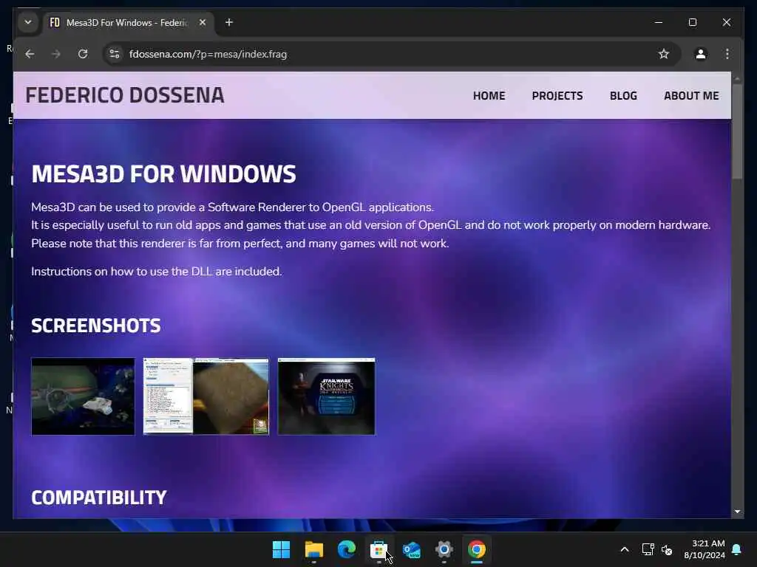Go back to previous page in Chrome
Viewport: 757px width, 567px height.
30,54
